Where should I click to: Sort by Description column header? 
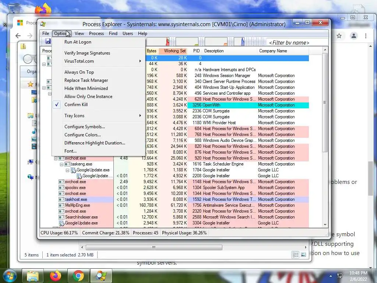coord(230,51)
